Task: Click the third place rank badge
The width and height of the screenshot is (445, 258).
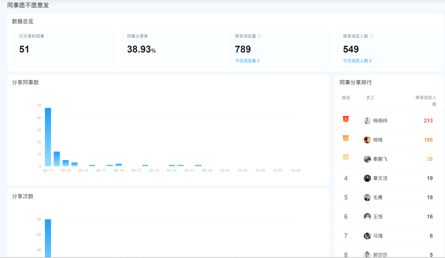Action: tap(346, 158)
